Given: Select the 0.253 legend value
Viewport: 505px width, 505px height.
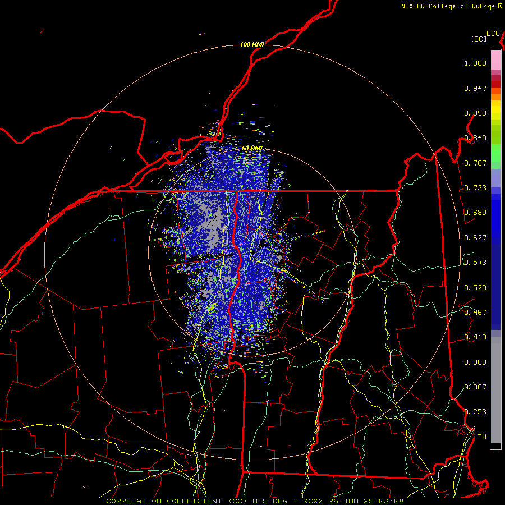Looking at the screenshot, I should pyautogui.click(x=475, y=412).
